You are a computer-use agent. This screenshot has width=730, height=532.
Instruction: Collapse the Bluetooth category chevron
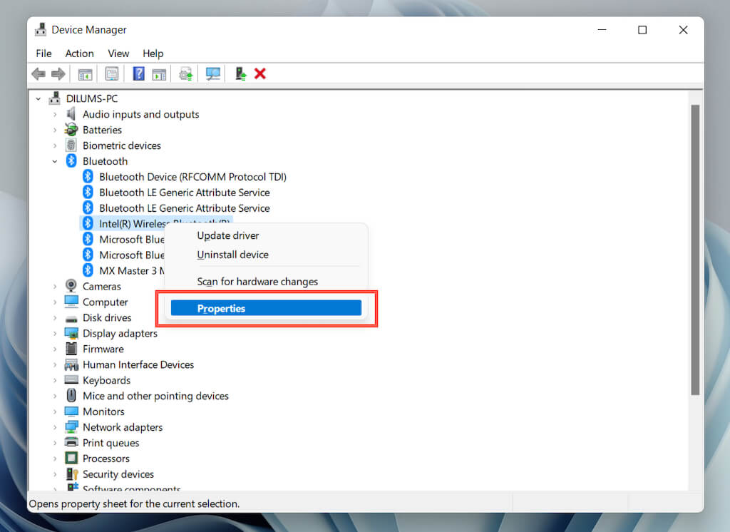pyautogui.click(x=55, y=161)
